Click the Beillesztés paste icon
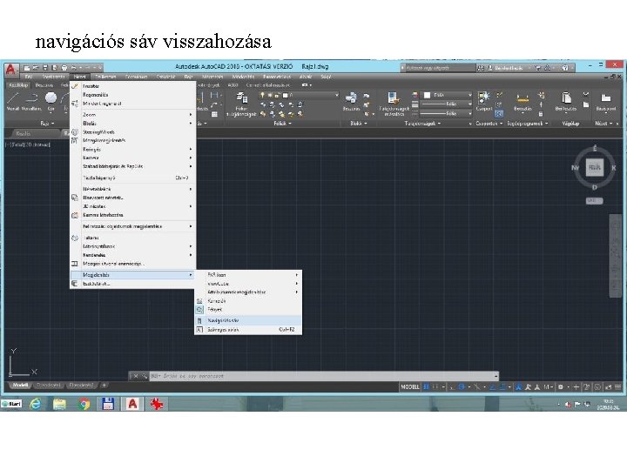The image size is (627, 470). point(566,101)
